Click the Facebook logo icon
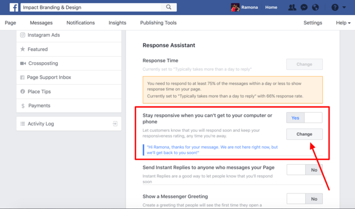Viewport: 355px width, 209px height. point(14,7)
